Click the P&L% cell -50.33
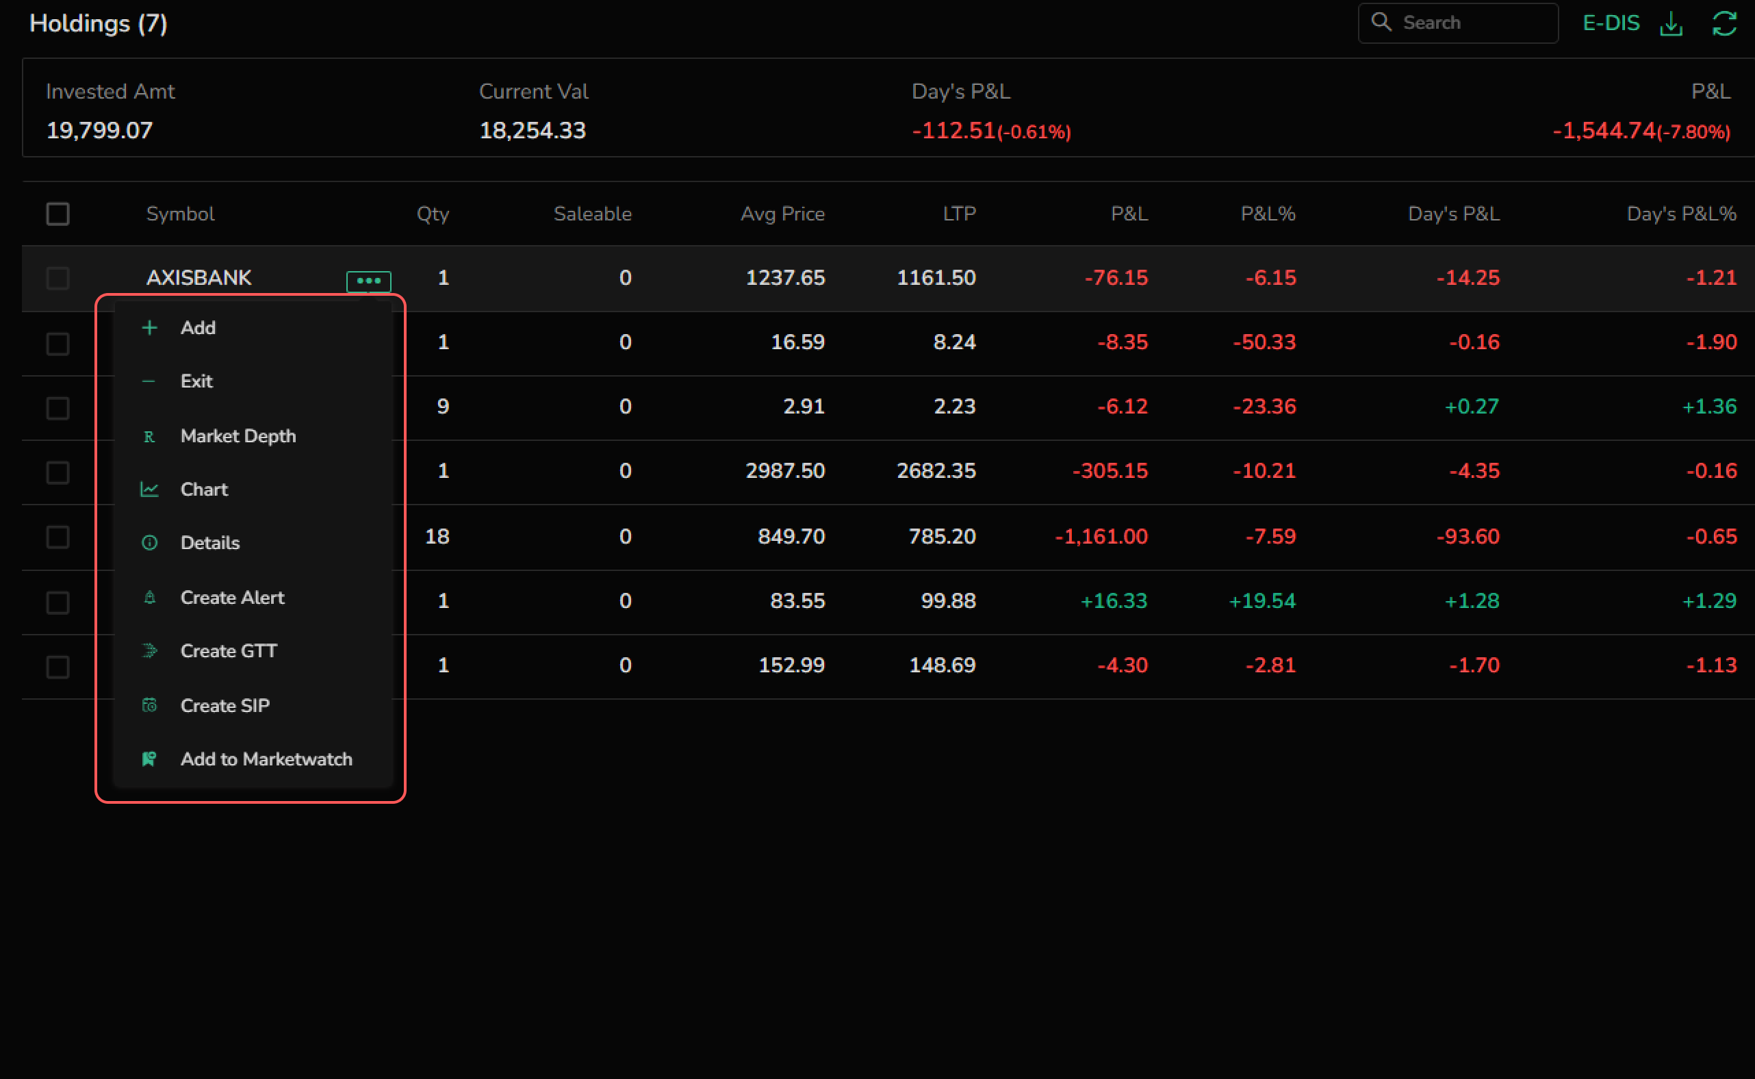The image size is (1755, 1079). coord(1264,342)
